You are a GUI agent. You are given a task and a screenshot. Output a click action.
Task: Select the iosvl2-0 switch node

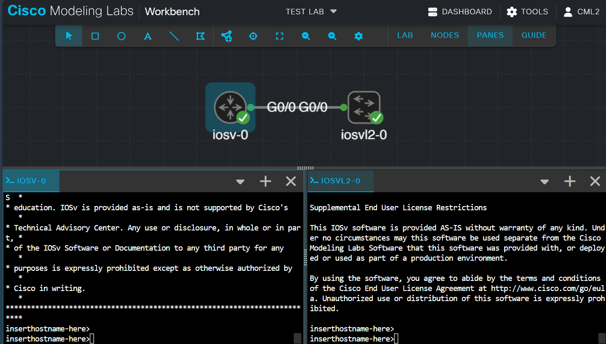click(364, 108)
